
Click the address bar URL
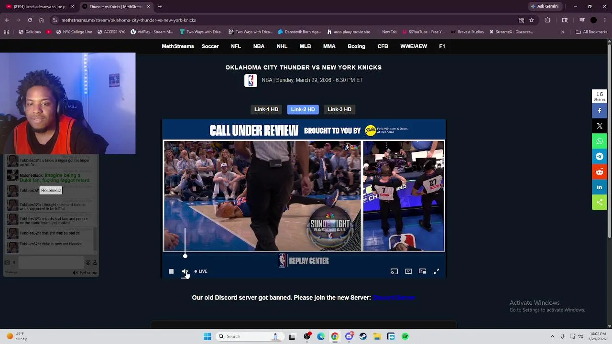(x=129, y=20)
